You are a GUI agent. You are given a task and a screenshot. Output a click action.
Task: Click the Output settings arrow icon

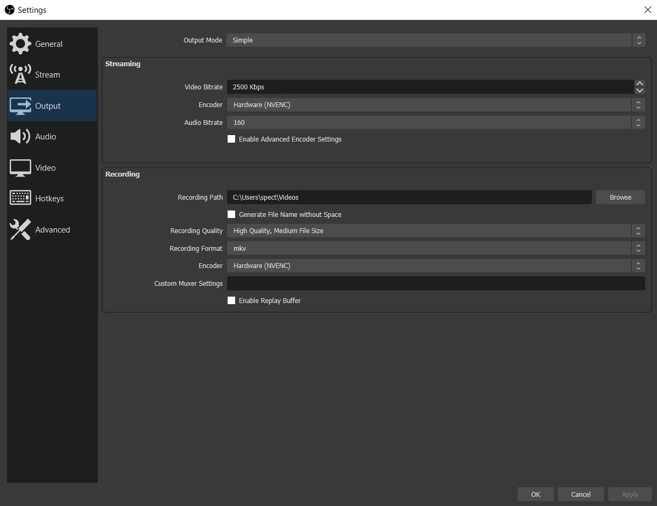(x=20, y=106)
